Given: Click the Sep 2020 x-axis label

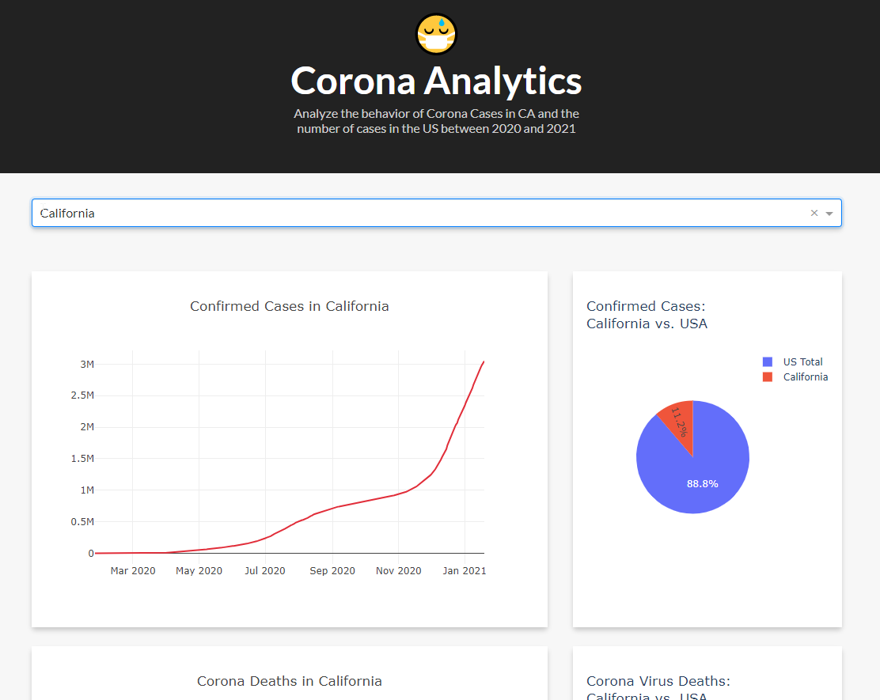Looking at the screenshot, I should (x=332, y=570).
